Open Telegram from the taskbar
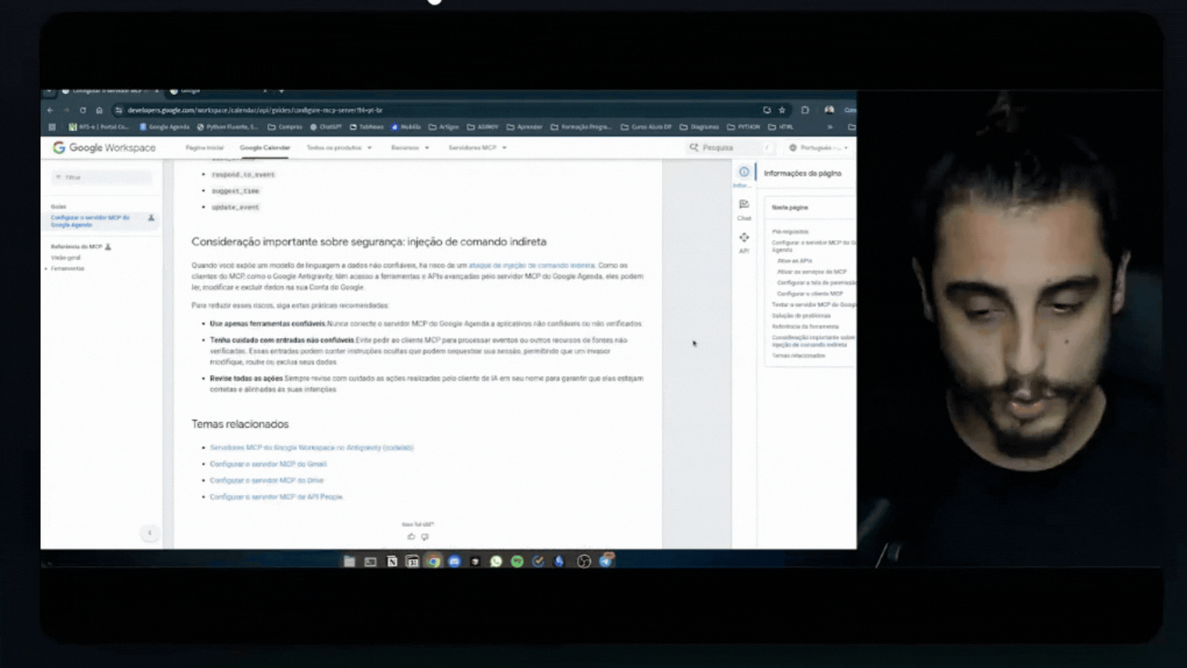This screenshot has height=668, width=1187. pyautogui.click(x=605, y=561)
